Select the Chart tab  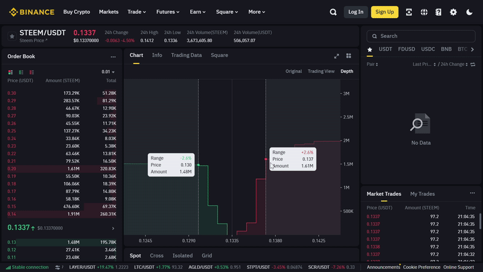(136, 55)
